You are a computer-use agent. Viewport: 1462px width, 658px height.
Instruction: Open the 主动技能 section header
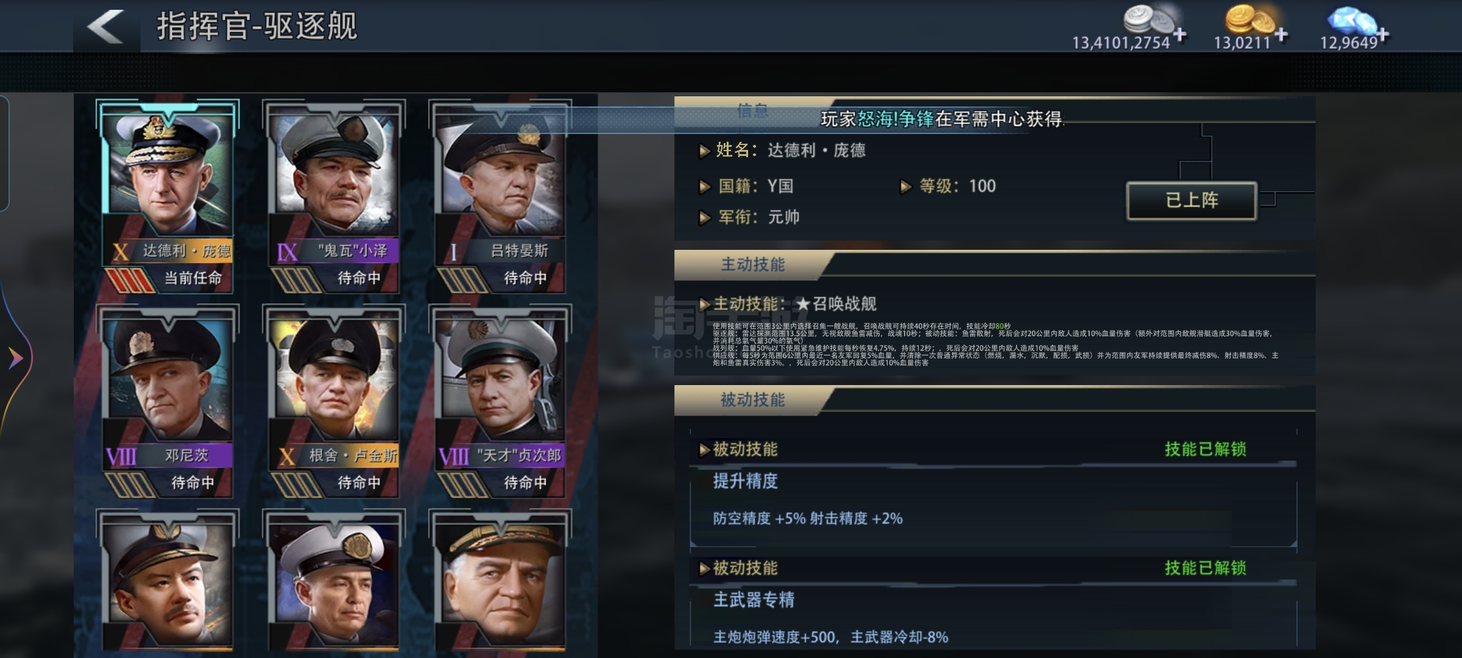click(753, 264)
